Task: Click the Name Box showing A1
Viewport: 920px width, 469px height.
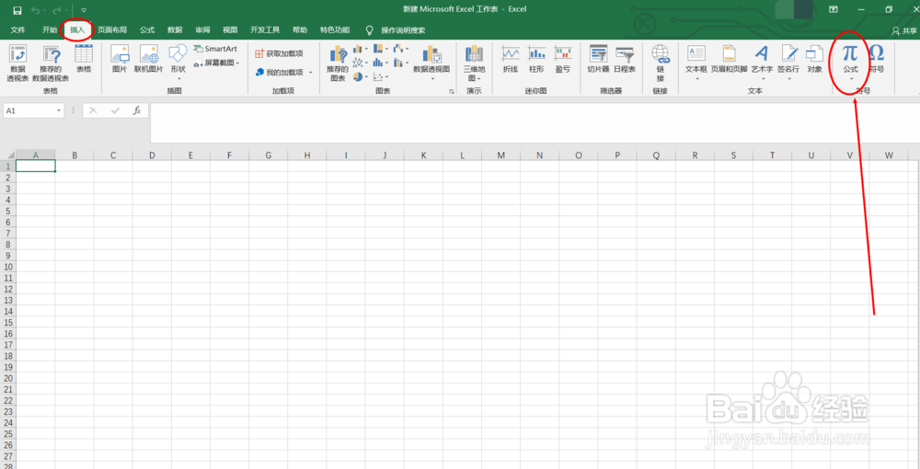Action: (x=29, y=110)
